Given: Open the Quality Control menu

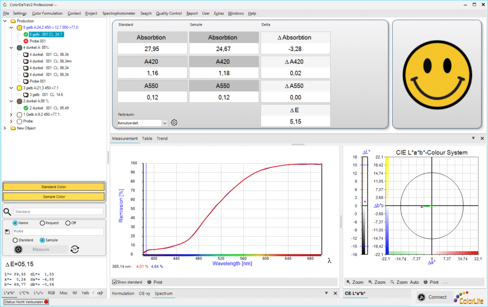Looking at the screenshot, I should [x=169, y=13].
